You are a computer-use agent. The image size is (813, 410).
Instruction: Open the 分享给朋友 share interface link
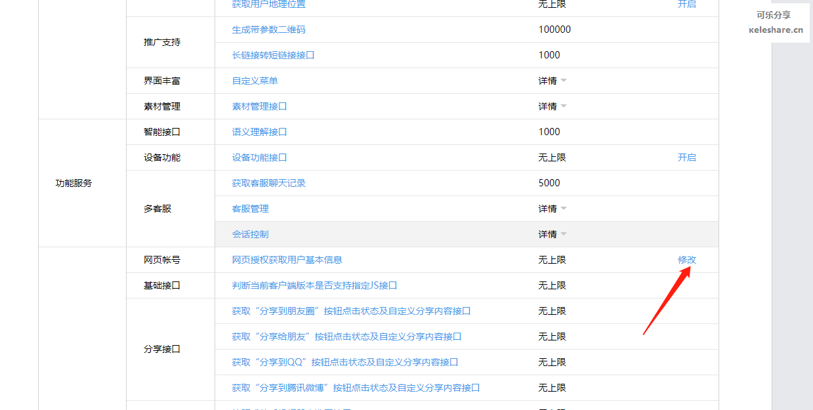tap(346, 337)
